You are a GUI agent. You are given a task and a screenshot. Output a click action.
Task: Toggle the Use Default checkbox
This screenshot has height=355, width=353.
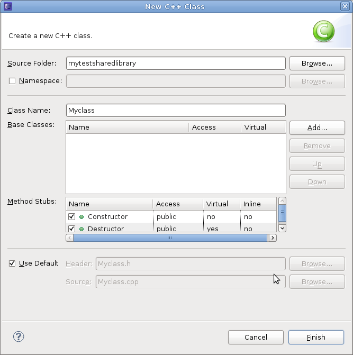(x=12, y=263)
